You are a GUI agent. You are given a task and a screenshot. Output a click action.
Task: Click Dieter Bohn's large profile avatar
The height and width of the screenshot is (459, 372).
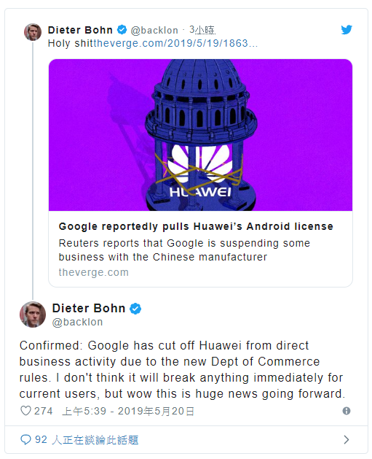33,315
